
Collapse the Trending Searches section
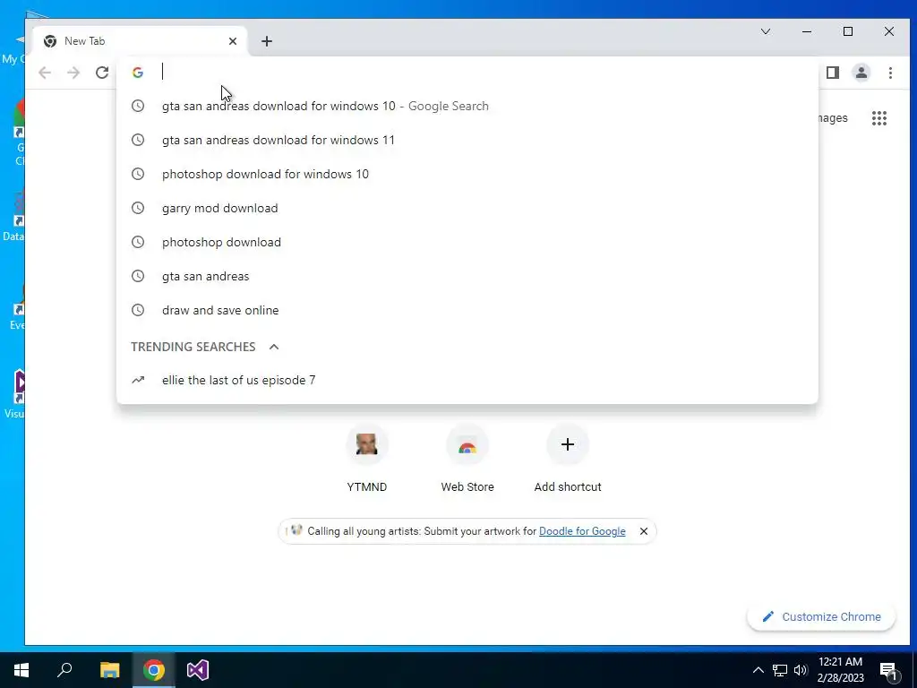(x=274, y=347)
